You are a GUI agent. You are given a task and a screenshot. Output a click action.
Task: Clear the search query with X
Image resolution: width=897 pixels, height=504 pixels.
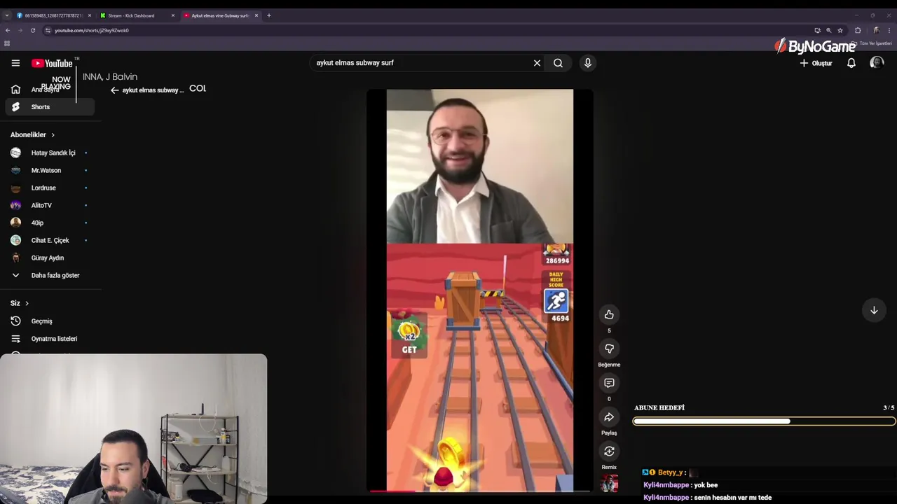[x=537, y=63]
